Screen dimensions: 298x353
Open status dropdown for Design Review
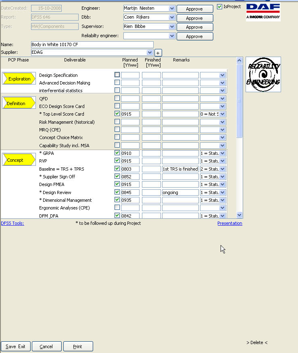[222, 192]
